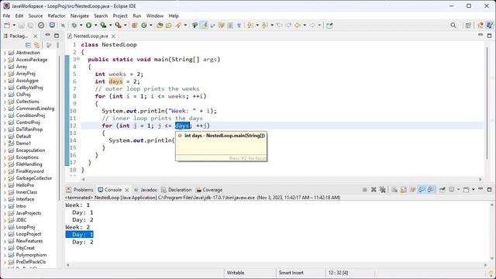
Task: Switch to the Javadoc tab
Action: [x=146, y=190]
